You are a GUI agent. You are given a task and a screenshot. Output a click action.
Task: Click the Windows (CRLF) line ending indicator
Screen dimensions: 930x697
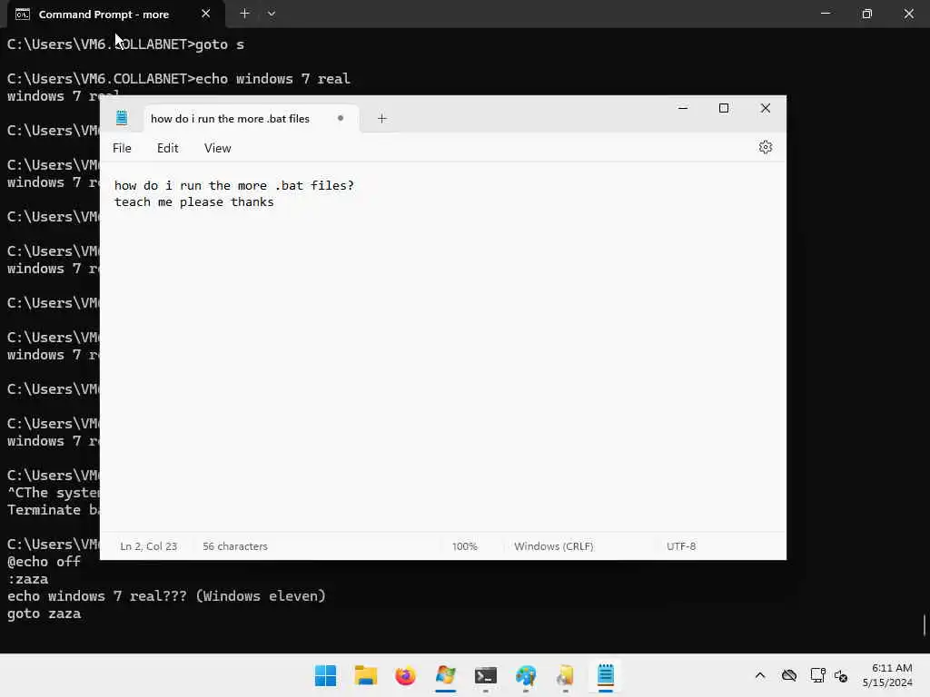click(553, 545)
